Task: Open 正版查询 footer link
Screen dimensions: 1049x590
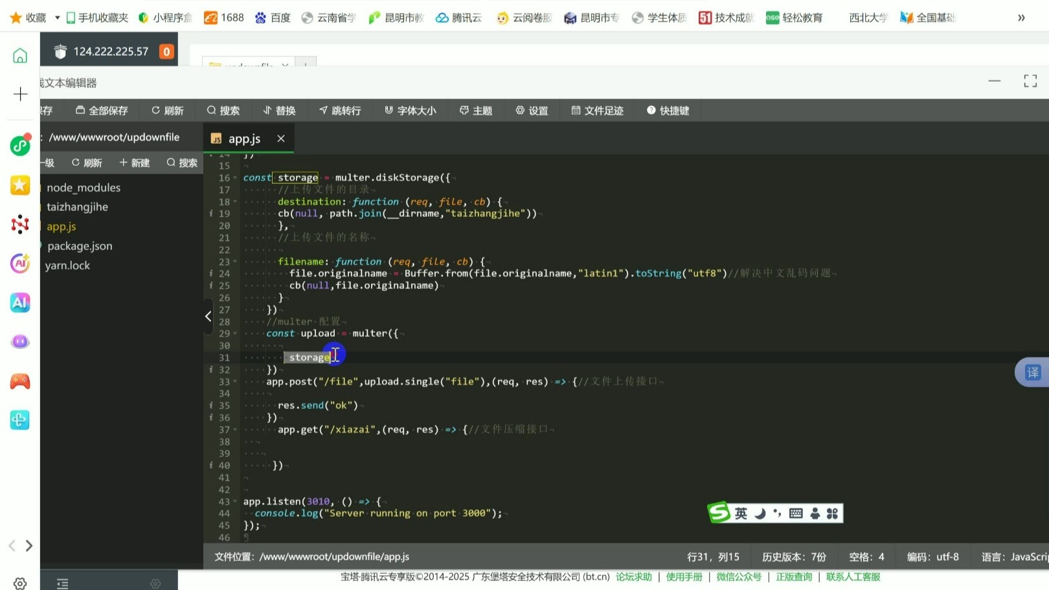Action: (x=794, y=577)
